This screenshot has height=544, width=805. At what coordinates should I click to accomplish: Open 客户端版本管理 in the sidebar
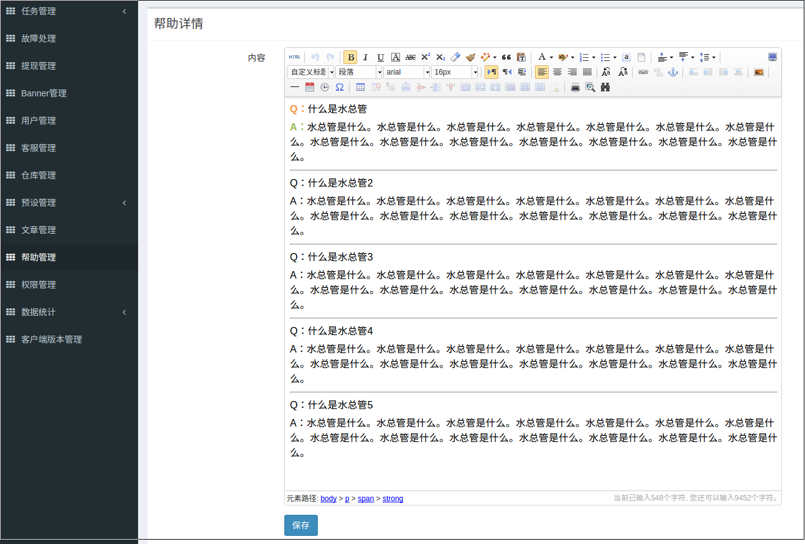[69, 339]
